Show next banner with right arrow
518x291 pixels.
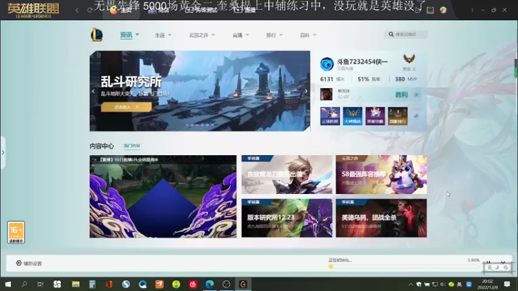click(x=306, y=91)
